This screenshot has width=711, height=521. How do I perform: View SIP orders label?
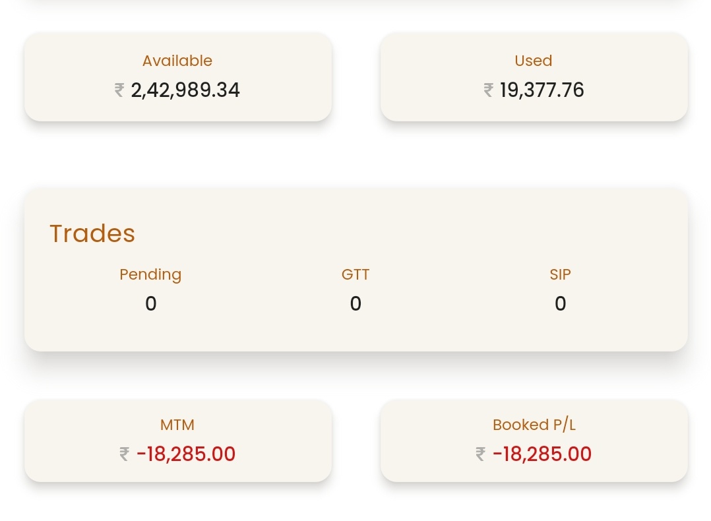(561, 274)
